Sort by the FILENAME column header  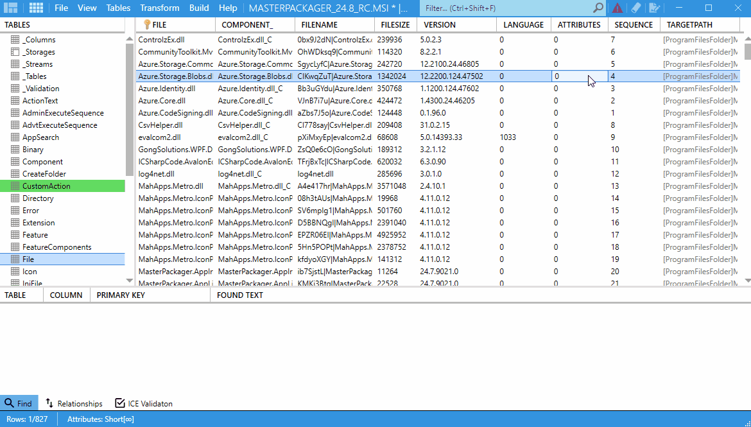tap(335, 25)
